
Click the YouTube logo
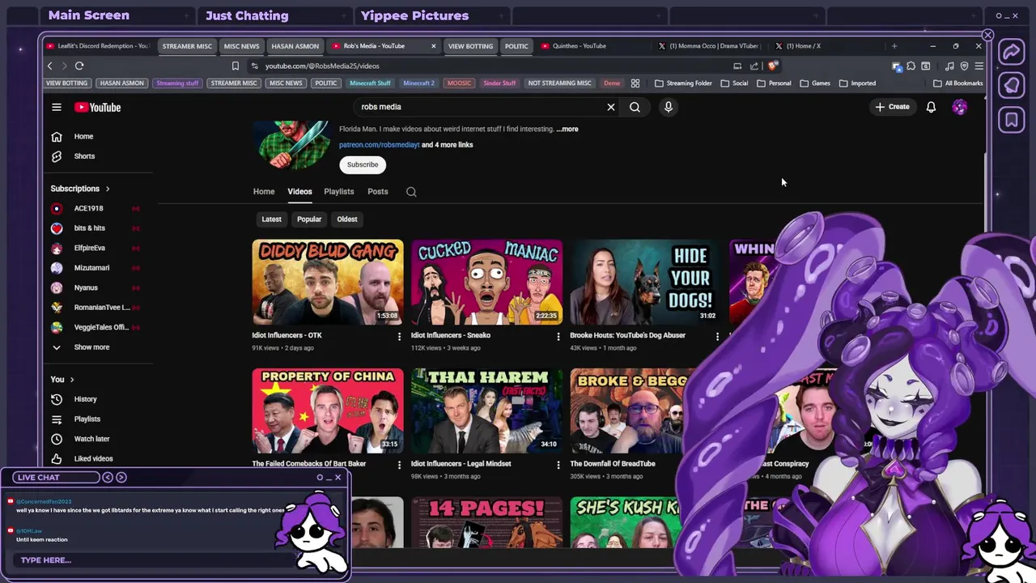(x=97, y=107)
